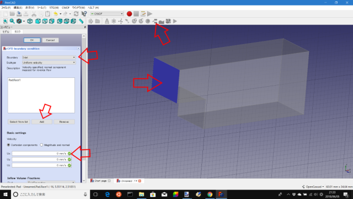Set right view cube icon

[x=52, y=21]
